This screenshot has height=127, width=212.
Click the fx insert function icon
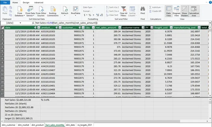[33, 23]
